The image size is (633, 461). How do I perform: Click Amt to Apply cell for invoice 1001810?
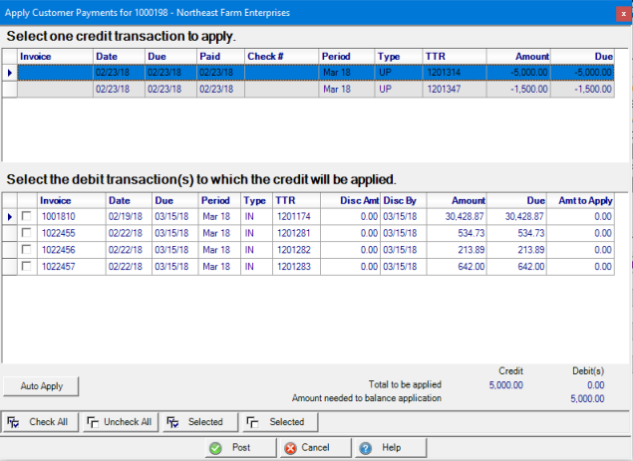(x=585, y=216)
